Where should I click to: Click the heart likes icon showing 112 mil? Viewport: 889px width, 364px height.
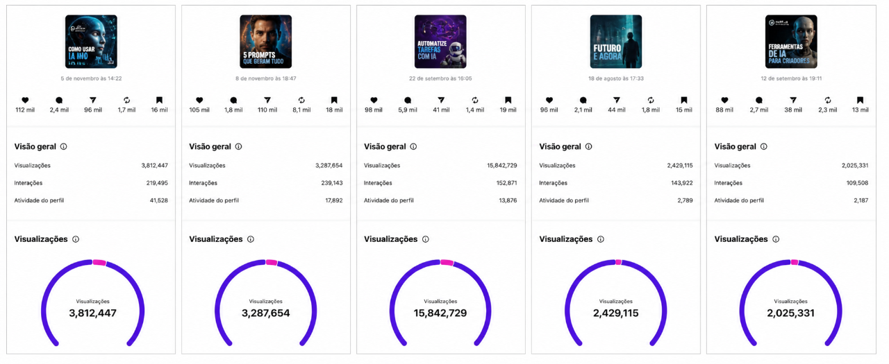[x=25, y=100]
